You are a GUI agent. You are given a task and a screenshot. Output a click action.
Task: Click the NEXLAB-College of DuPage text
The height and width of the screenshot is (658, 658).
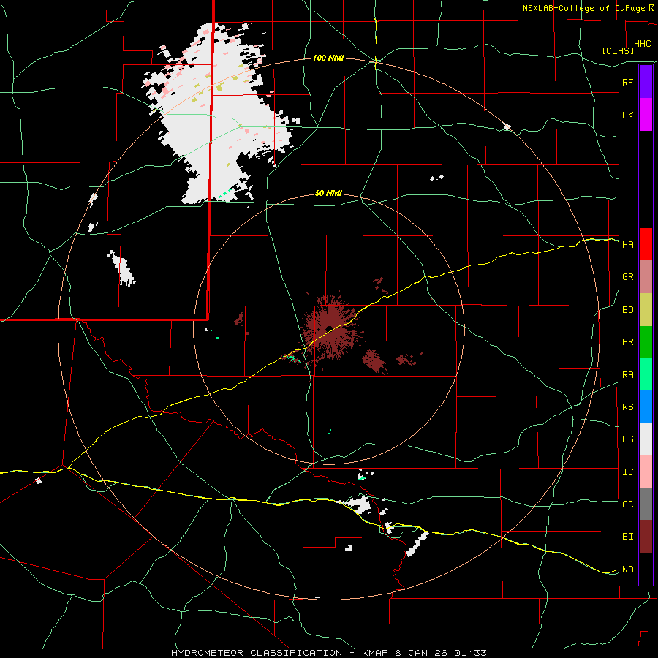[583, 8]
